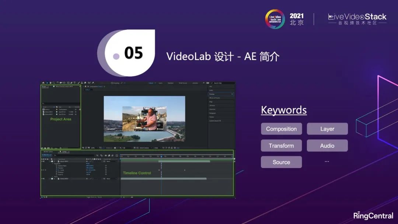Click the composition preview image

point(144,119)
